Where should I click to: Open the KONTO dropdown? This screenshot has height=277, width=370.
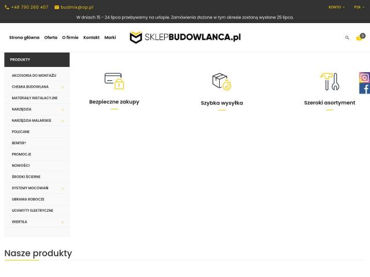pyautogui.click(x=336, y=8)
